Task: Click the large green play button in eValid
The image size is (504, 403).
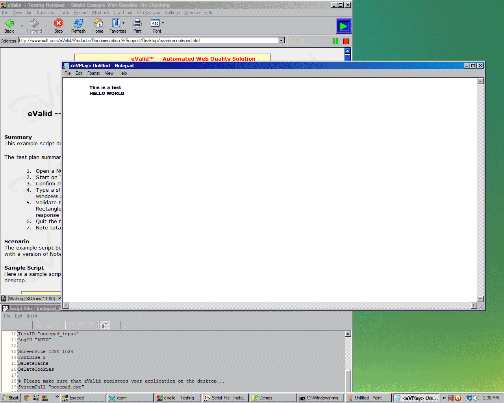Action: tap(343, 26)
